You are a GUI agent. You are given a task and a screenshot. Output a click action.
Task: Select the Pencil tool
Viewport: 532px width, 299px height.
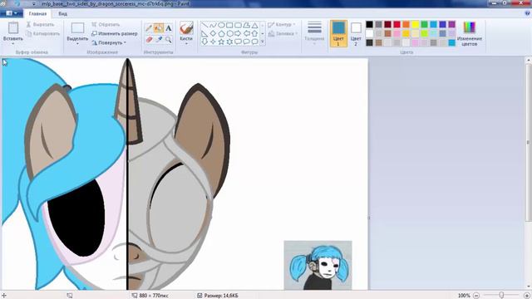pyautogui.click(x=149, y=28)
